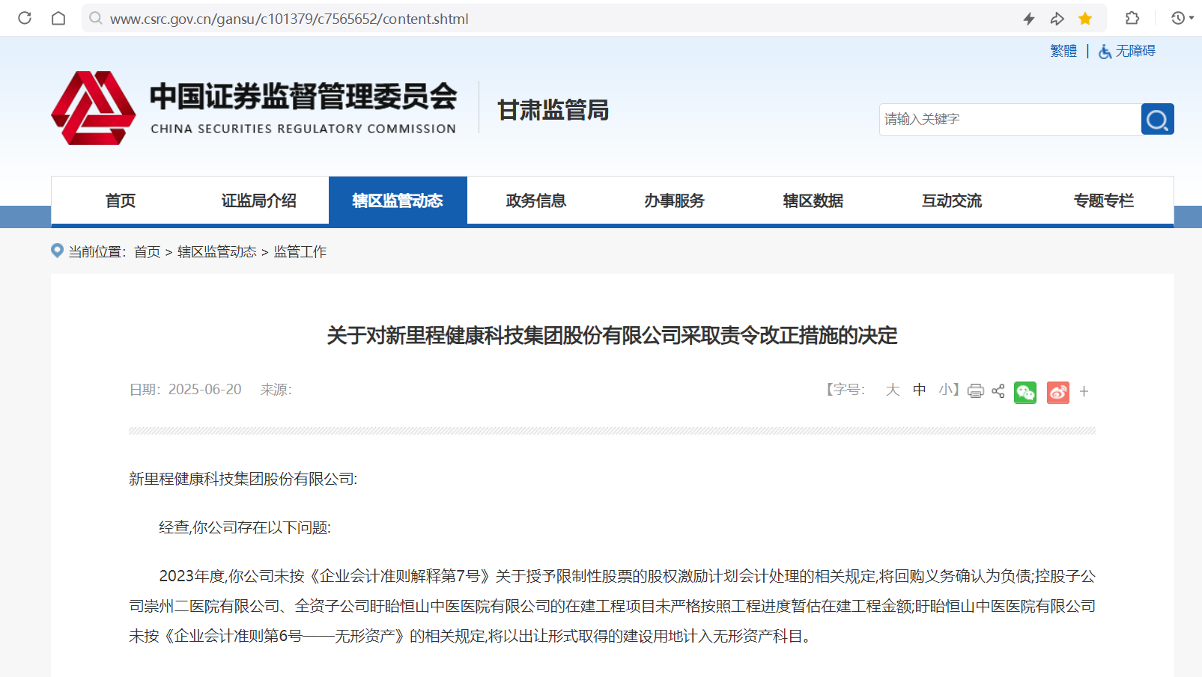Go to 辖区监管动态 in breadcrumb
The image size is (1202, 677).
pyautogui.click(x=217, y=252)
